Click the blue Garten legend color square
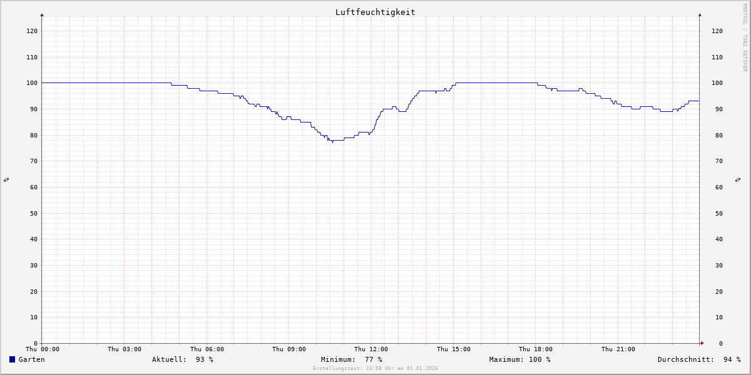Screen dimensions: 751x375 pos(12,359)
